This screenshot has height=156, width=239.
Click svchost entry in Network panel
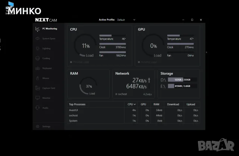122,94
